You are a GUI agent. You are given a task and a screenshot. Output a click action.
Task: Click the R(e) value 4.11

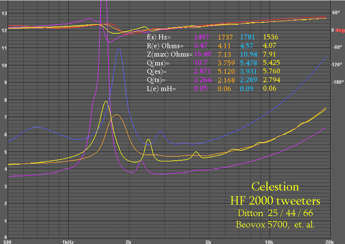click(x=224, y=46)
